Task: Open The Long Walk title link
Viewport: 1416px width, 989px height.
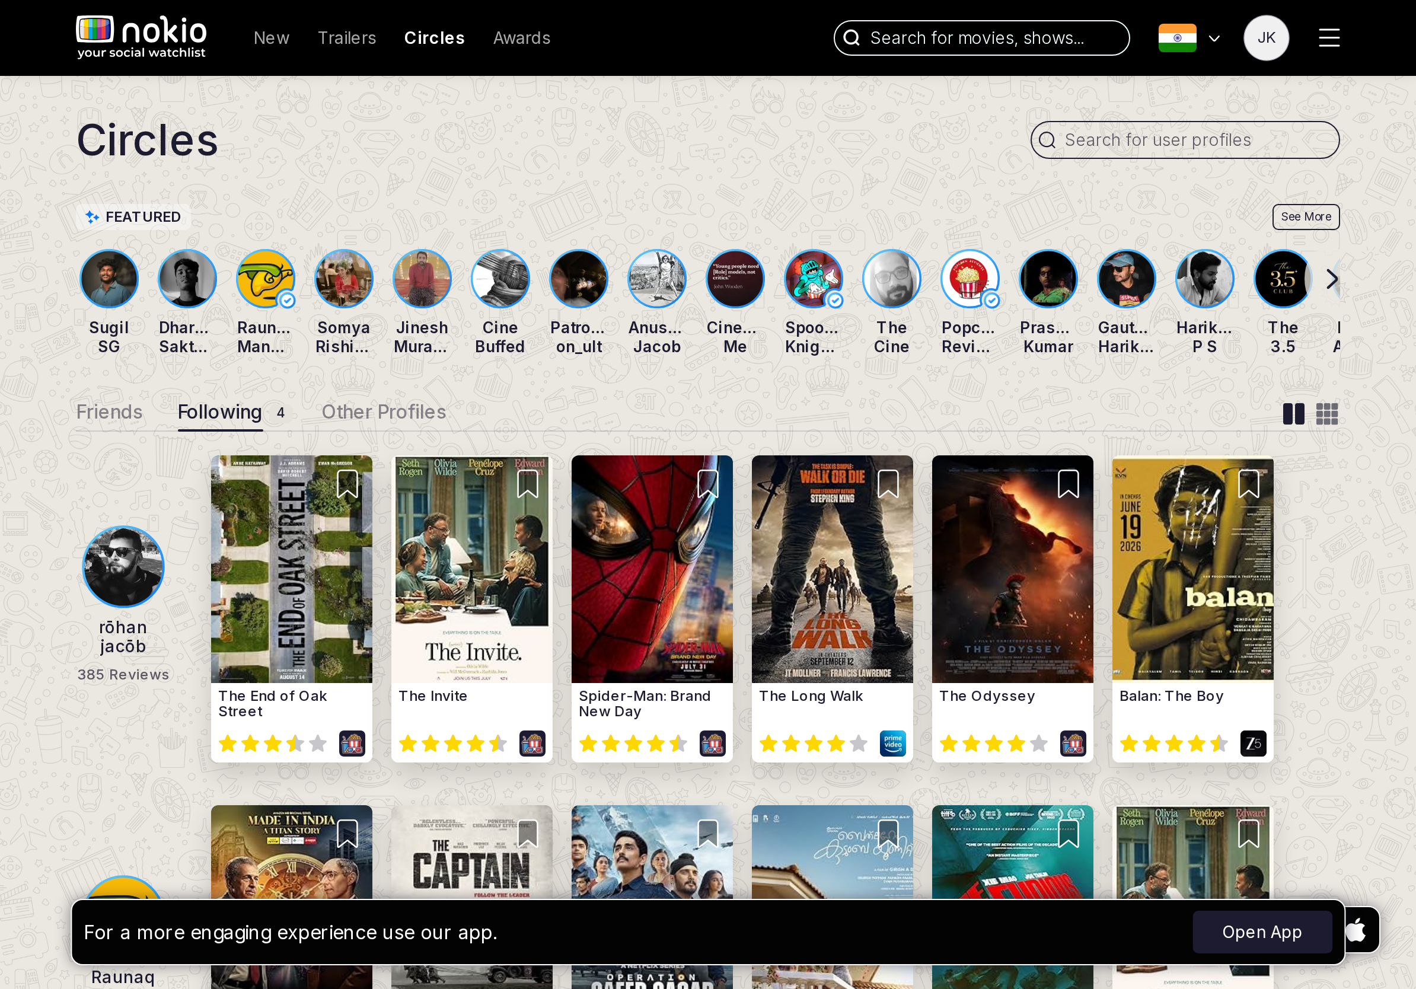Action: click(x=811, y=696)
